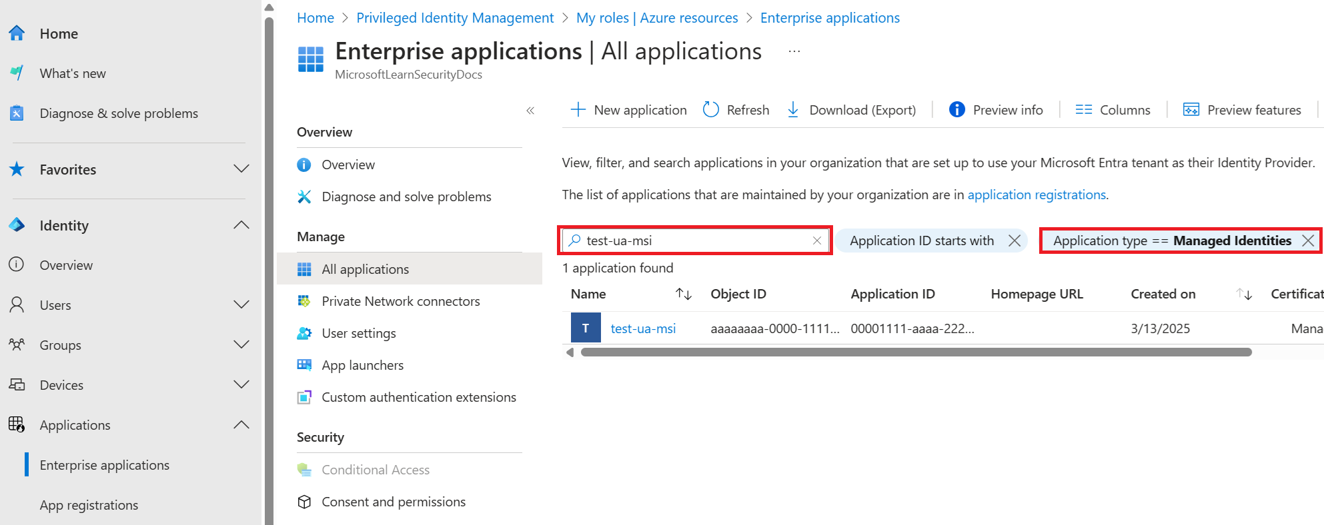Click the horizontal scrollbar under the table
This screenshot has height=525, width=1324.
pyautogui.click(x=916, y=352)
